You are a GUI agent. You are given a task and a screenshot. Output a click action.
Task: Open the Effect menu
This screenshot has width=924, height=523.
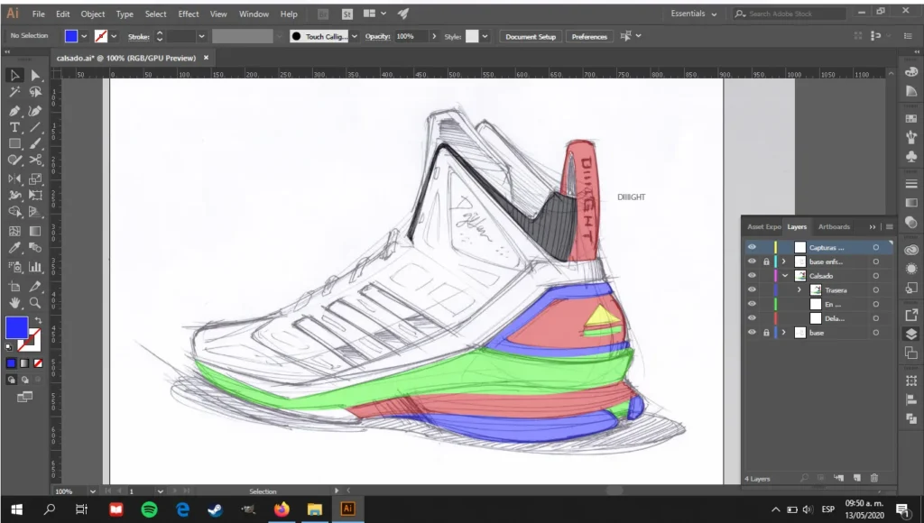[x=188, y=14]
